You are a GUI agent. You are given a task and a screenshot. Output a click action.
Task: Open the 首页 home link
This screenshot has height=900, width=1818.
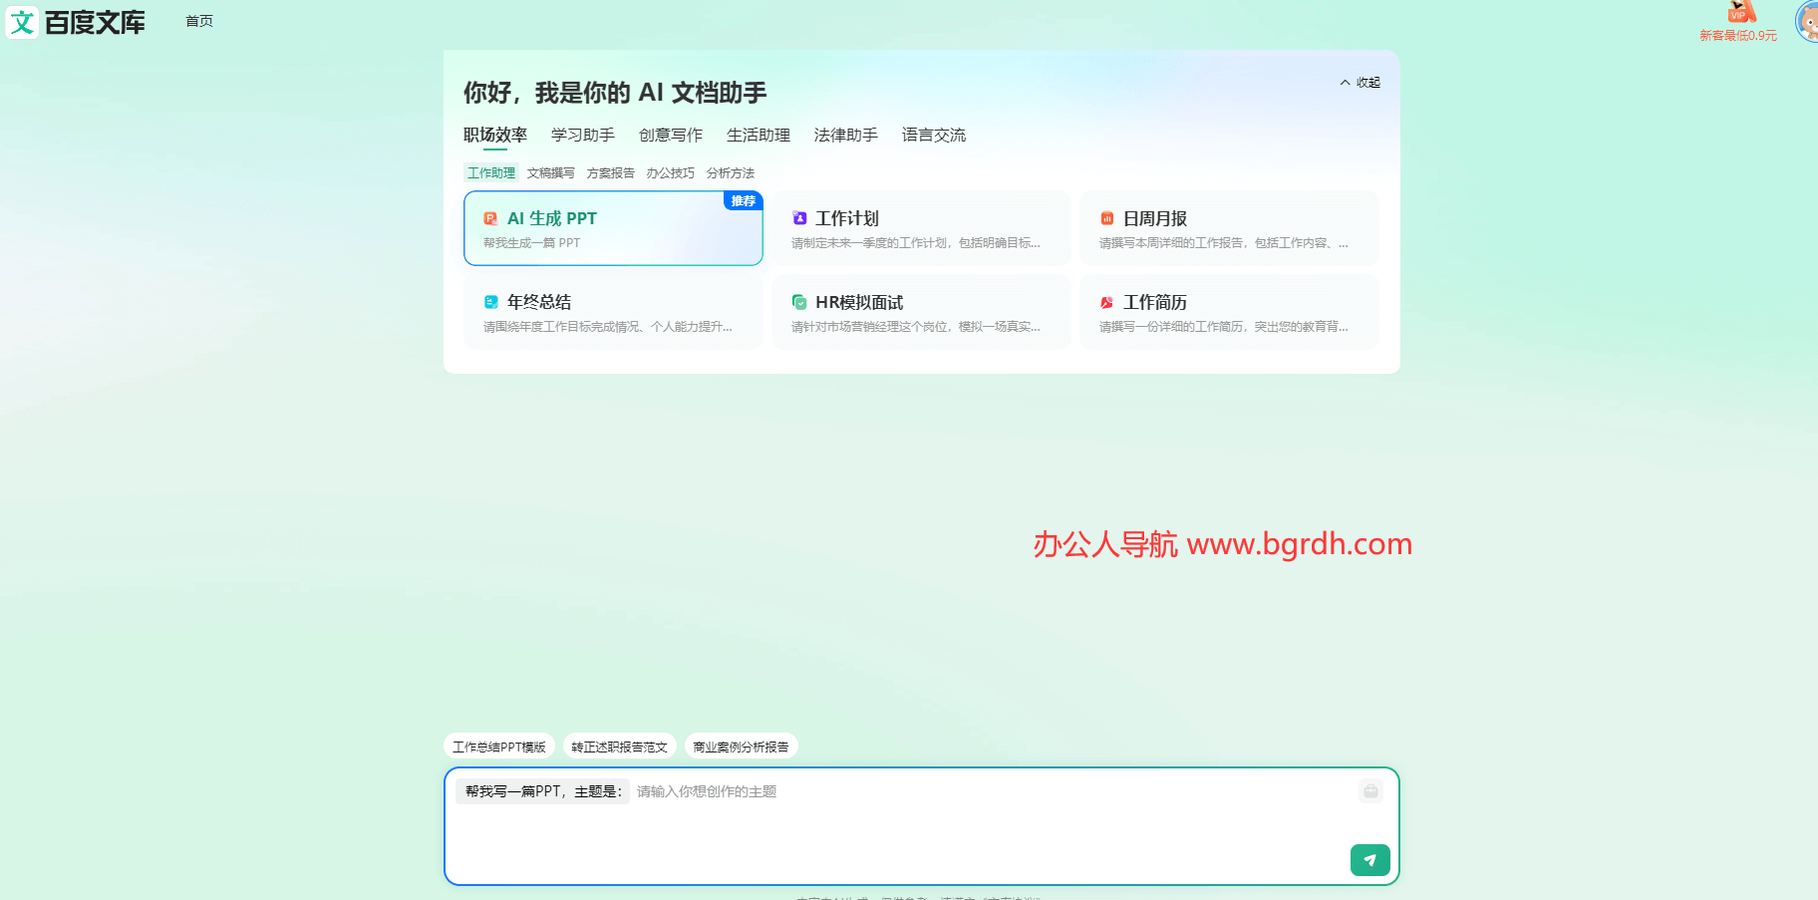point(199,21)
